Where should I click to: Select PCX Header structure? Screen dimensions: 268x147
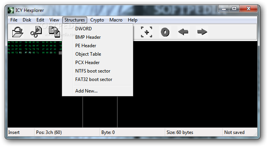98,63
